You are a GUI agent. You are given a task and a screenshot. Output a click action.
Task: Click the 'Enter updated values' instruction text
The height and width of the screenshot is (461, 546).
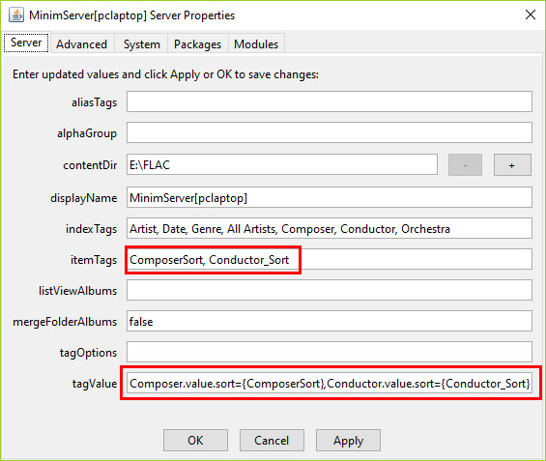point(165,74)
